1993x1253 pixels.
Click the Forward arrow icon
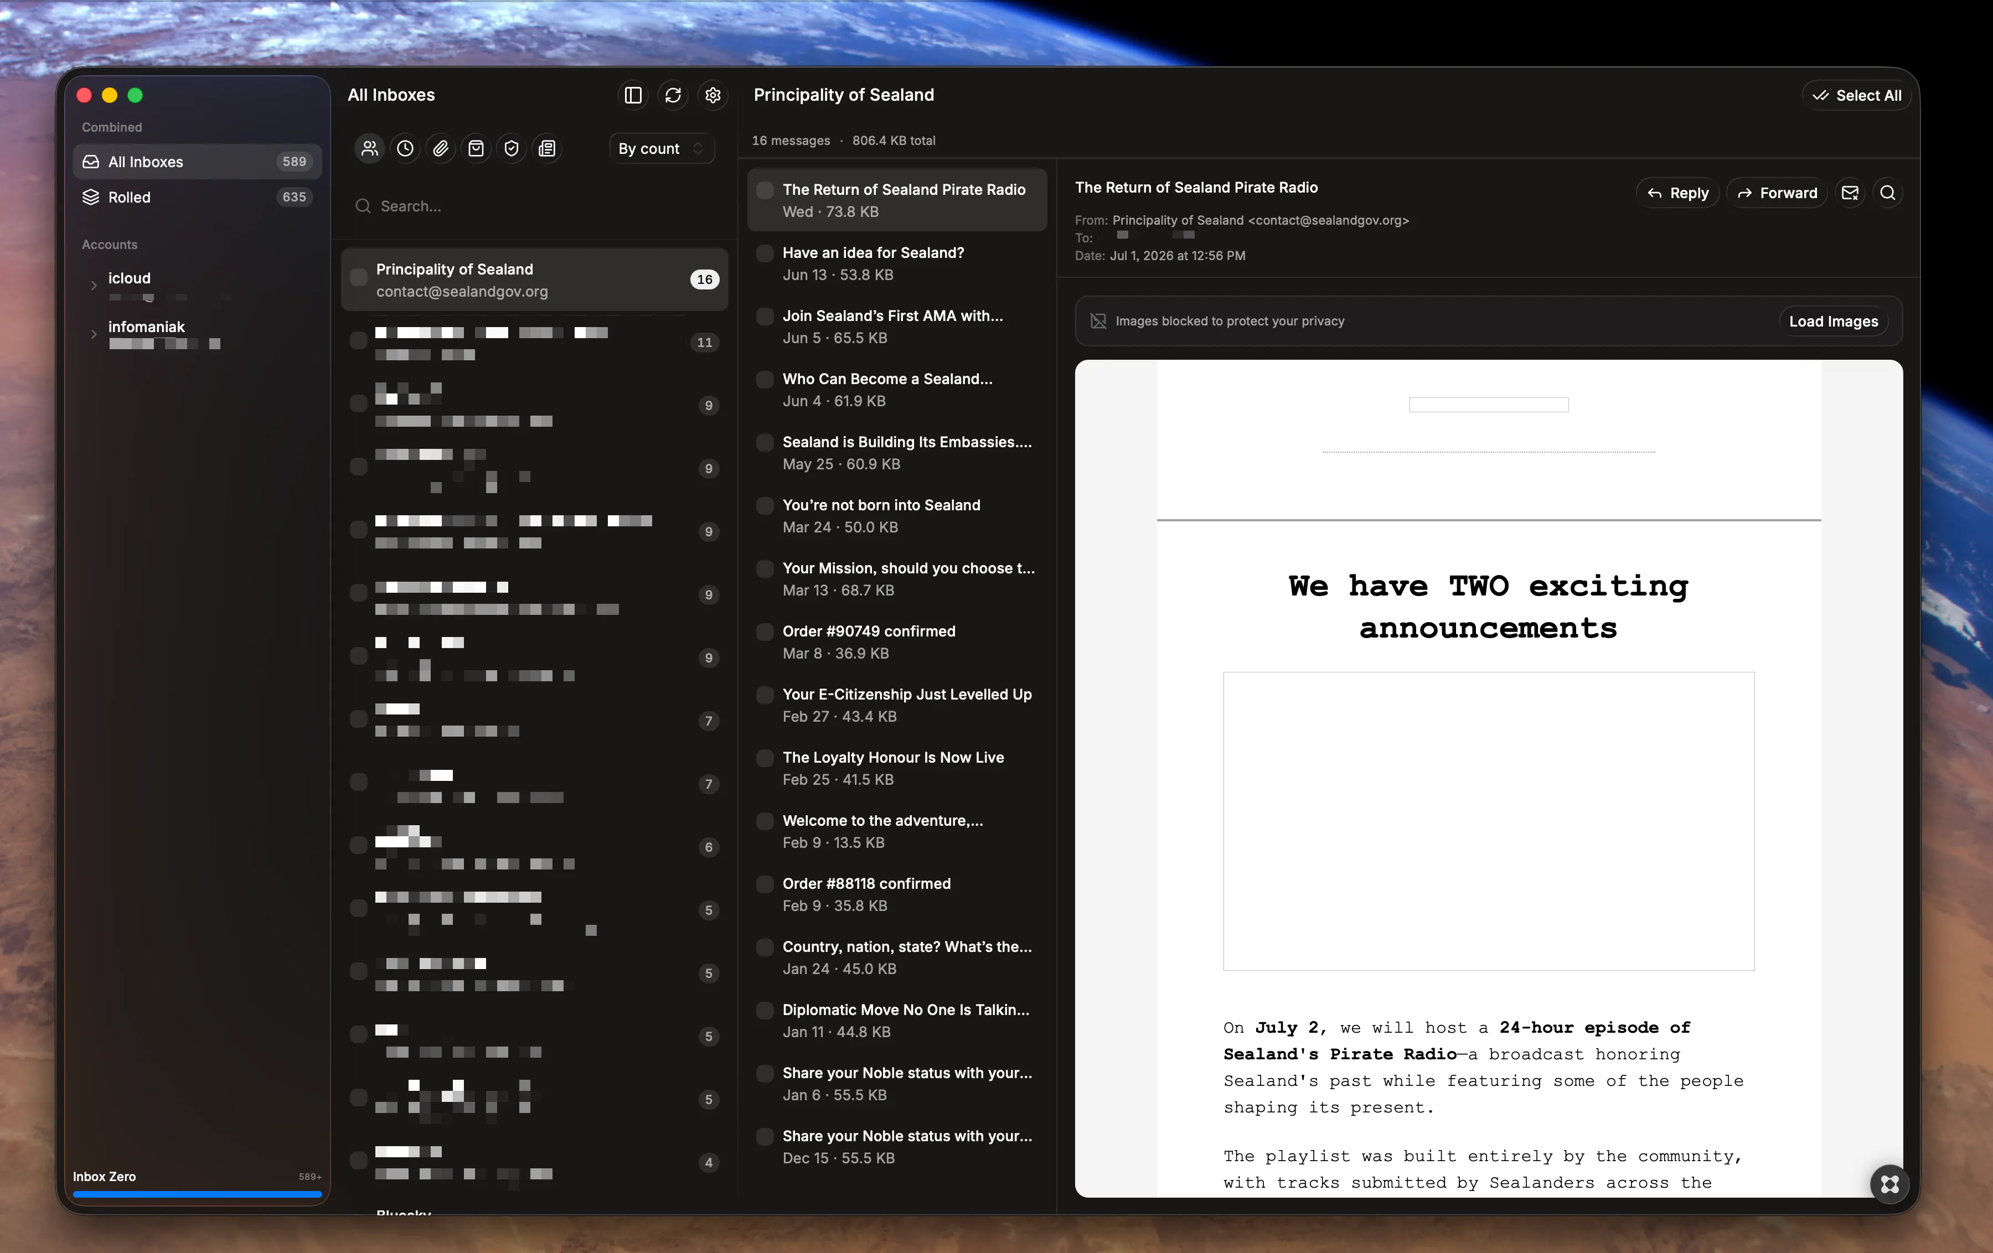point(1744,193)
